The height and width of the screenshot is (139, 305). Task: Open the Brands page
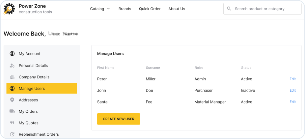coord(125,9)
